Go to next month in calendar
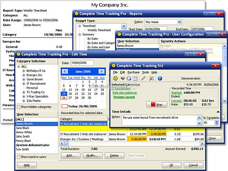228x171 pixels. [x=102, y=71]
